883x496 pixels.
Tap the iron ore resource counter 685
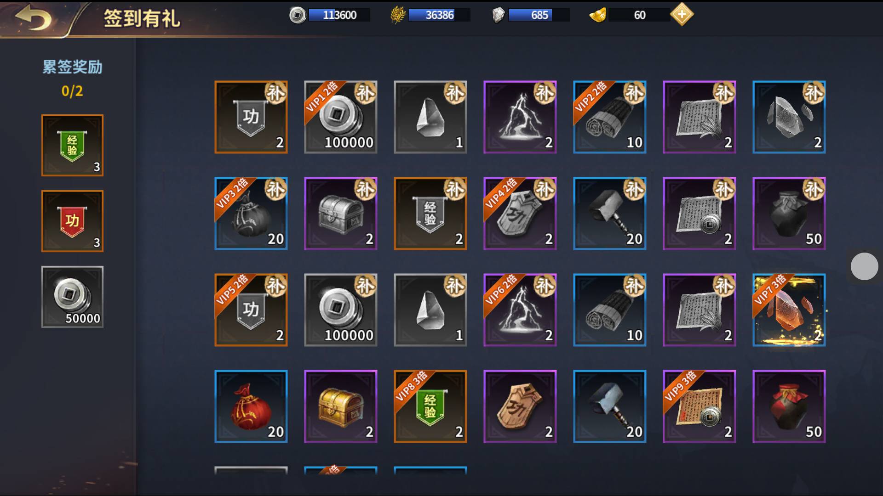tap(531, 15)
